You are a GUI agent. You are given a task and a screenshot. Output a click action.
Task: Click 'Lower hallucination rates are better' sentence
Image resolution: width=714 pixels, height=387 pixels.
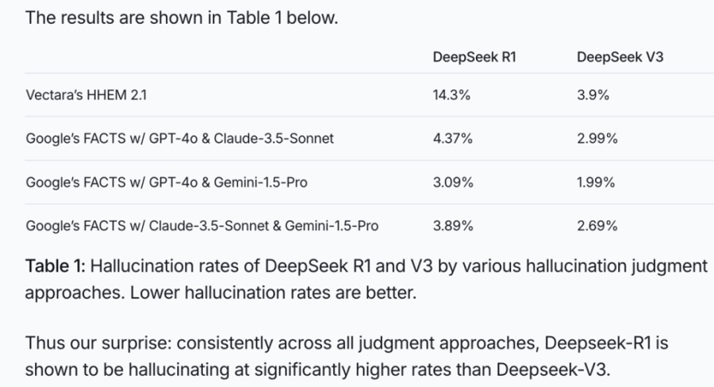tap(273, 293)
